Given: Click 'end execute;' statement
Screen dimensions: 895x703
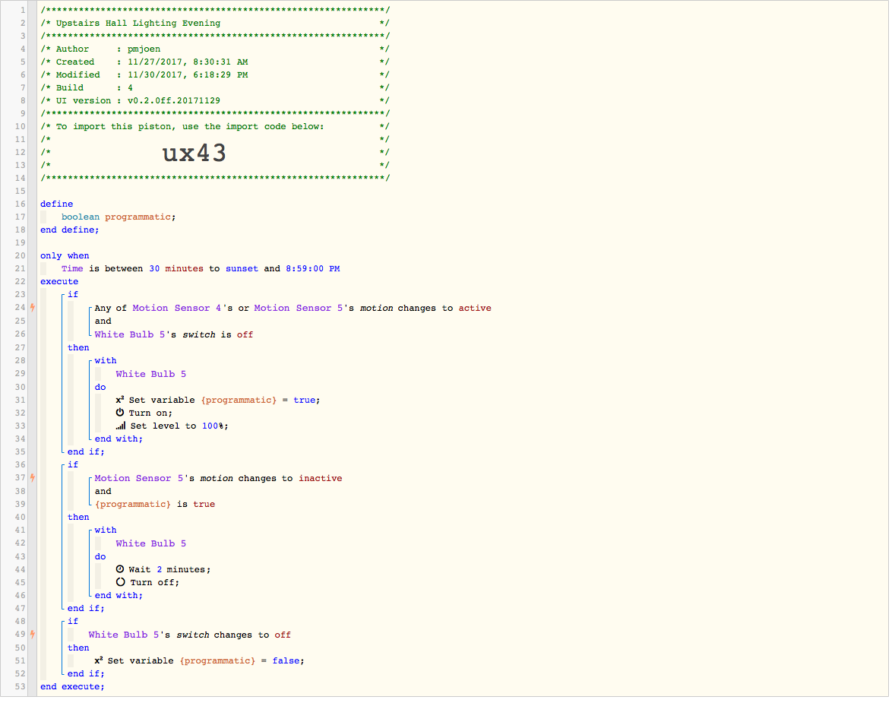Looking at the screenshot, I should 72,688.
